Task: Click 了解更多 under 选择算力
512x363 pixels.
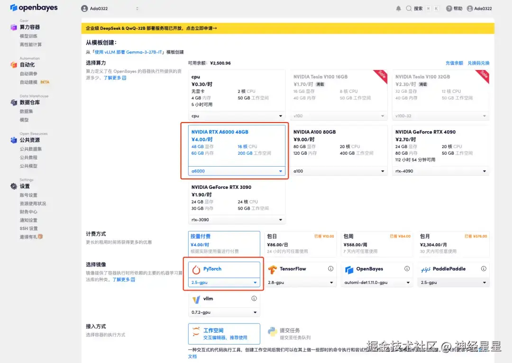Action: point(115,78)
